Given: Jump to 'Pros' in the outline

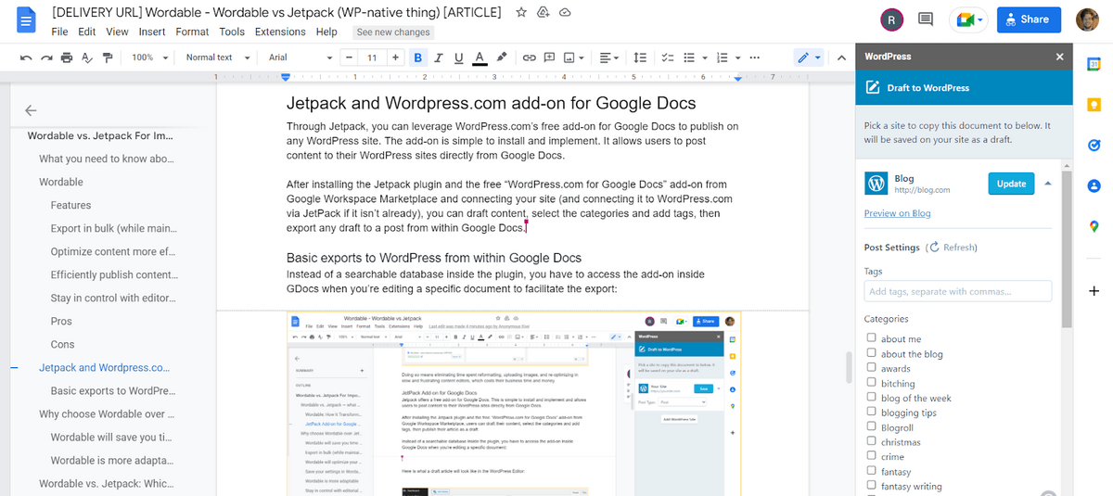Looking at the screenshot, I should (x=61, y=321).
